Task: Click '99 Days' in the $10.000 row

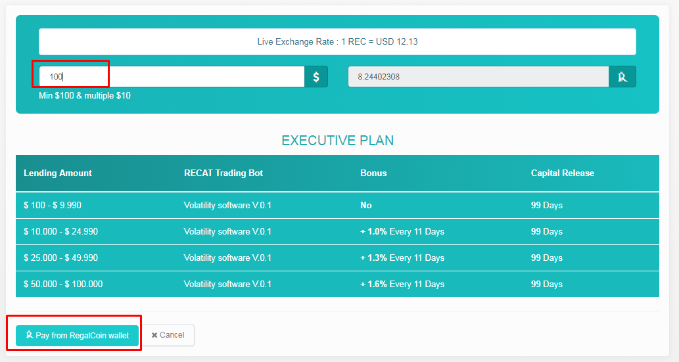Action: point(546,232)
